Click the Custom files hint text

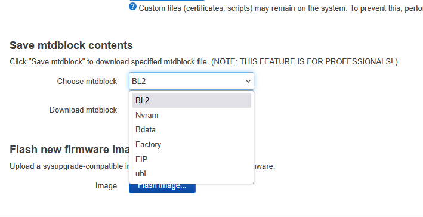(280, 8)
